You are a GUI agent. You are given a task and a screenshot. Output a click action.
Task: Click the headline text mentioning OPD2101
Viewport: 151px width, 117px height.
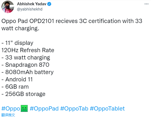tap(72, 25)
